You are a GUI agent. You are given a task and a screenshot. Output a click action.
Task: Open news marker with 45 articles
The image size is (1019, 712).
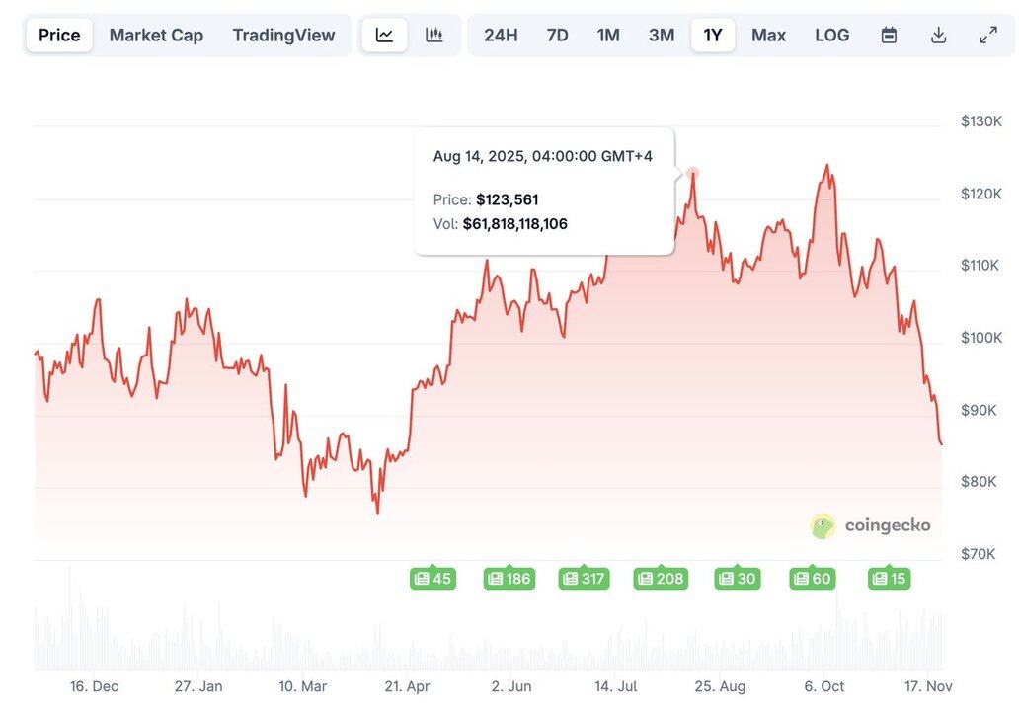(x=432, y=579)
